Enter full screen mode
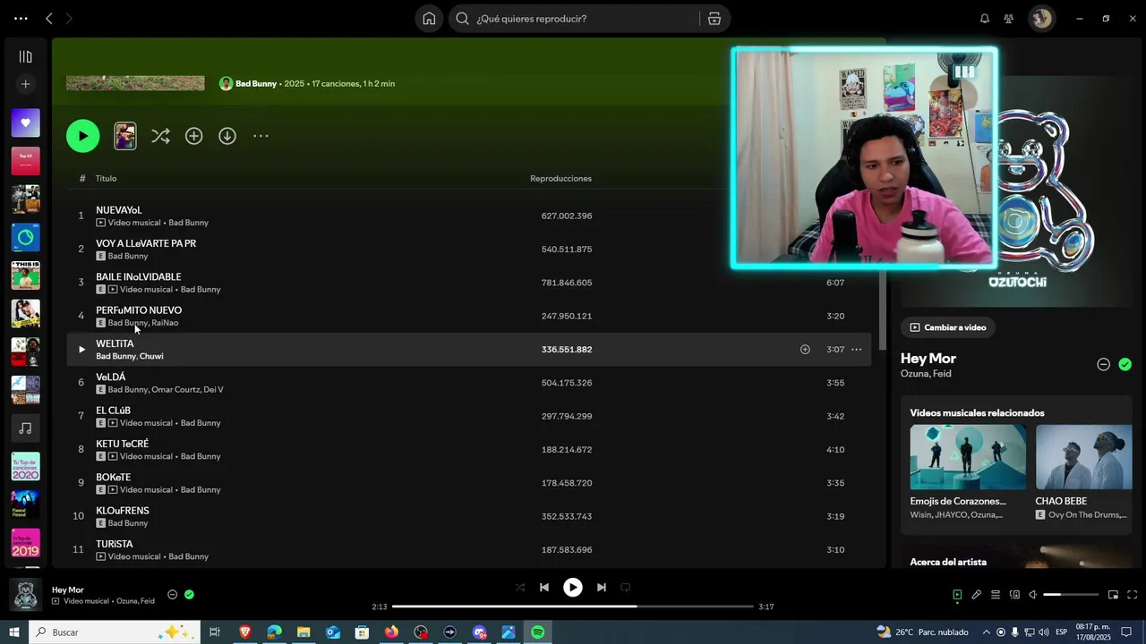Viewport: 1146px width, 644px height. [x=1132, y=595]
